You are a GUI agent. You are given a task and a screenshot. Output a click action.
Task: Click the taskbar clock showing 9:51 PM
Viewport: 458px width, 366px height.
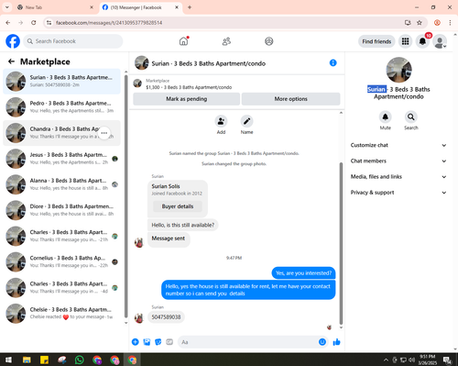coord(427,360)
